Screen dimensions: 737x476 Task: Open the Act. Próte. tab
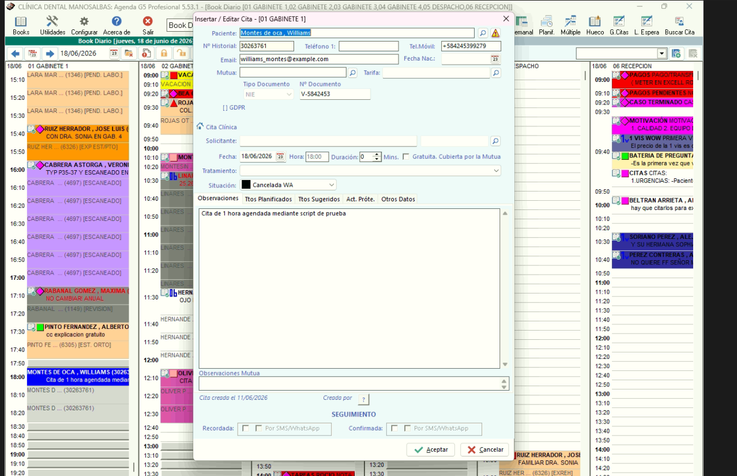(360, 199)
